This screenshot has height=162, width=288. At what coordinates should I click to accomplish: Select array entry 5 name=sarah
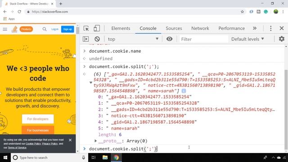coord(119,128)
